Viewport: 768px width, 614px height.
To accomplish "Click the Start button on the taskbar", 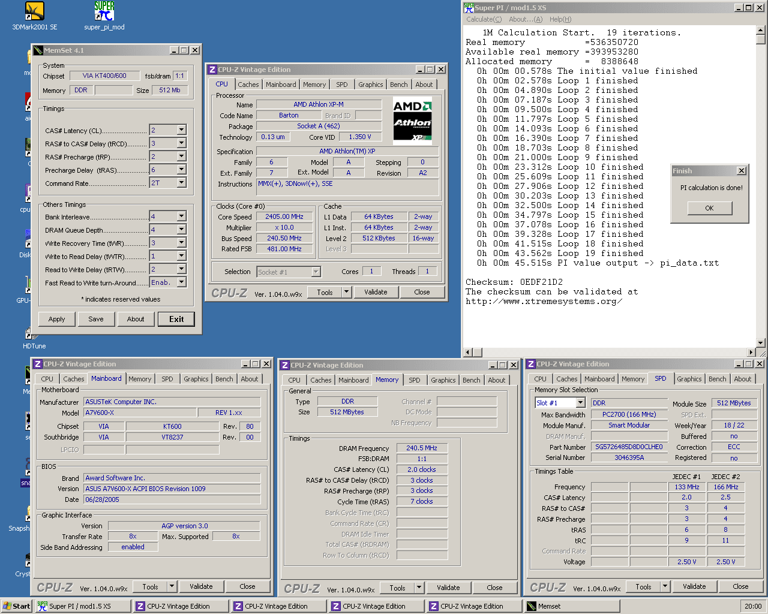I will (x=16, y=606).
